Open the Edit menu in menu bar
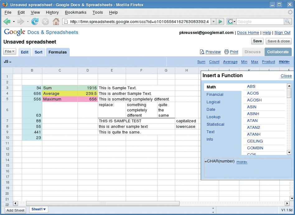 [x=21, y=12]
